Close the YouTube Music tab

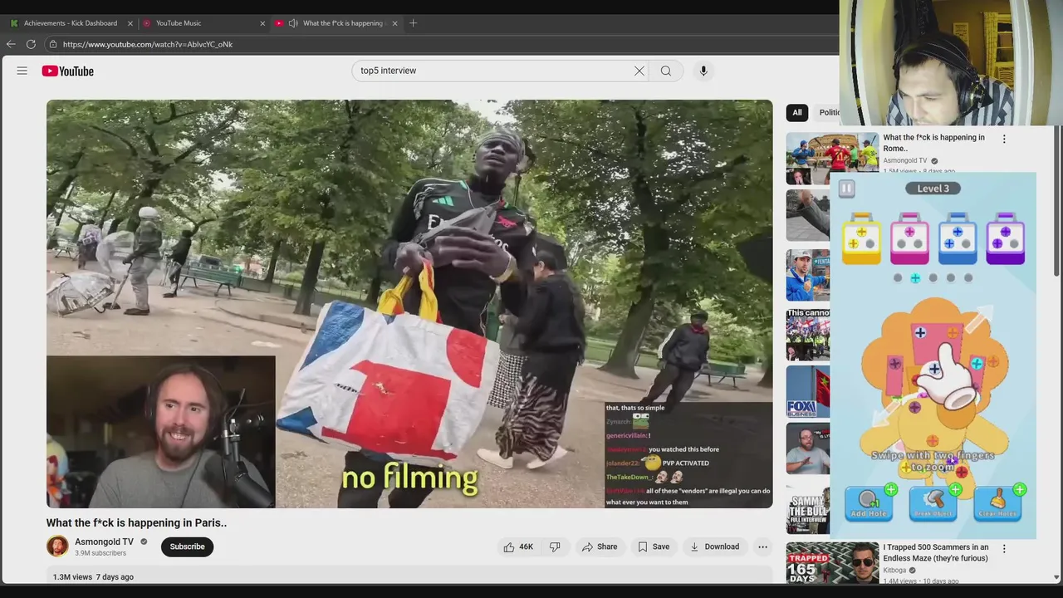(262, 23)
